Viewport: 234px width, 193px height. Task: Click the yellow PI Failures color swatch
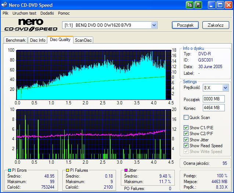point(68,170)
